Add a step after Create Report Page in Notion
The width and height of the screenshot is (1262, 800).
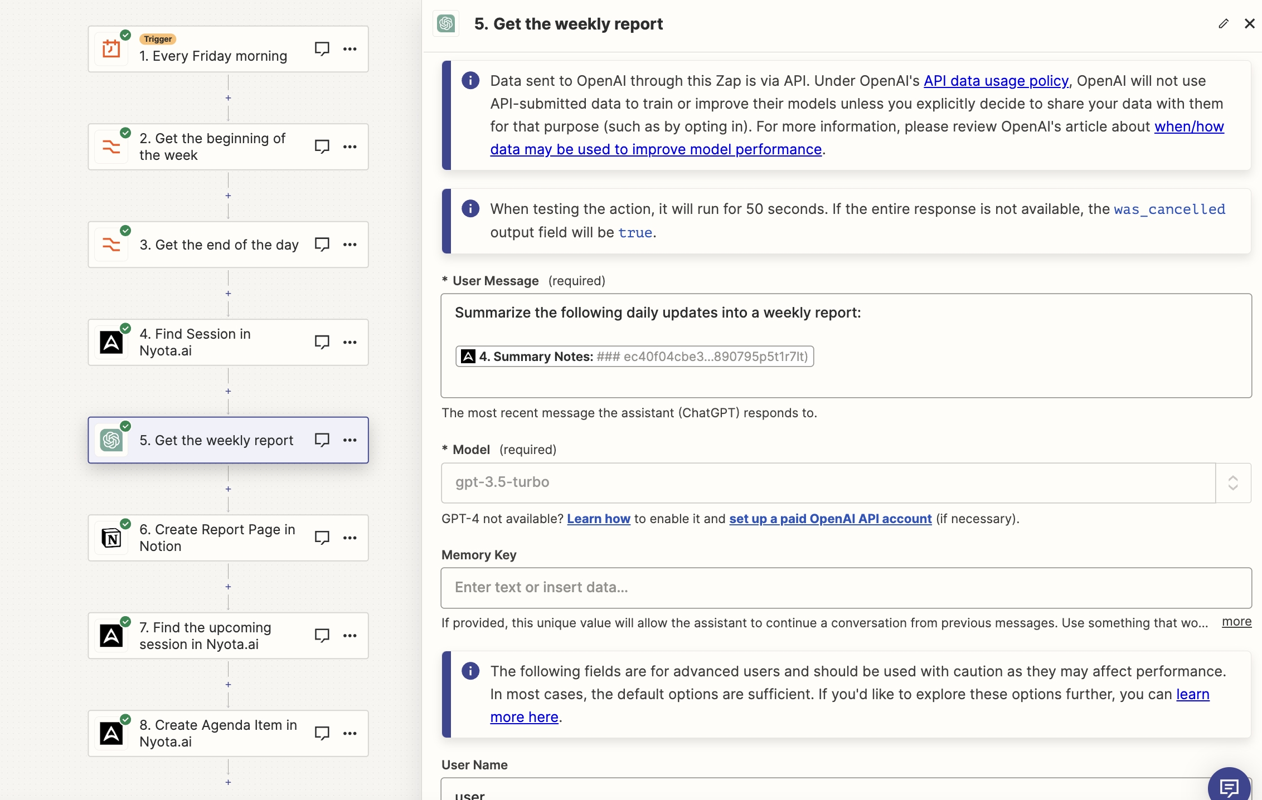click(x=228, y=587)
